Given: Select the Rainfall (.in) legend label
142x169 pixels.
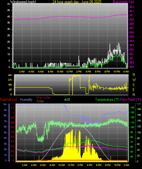Looking at the screenshot, I should [9, 100].
